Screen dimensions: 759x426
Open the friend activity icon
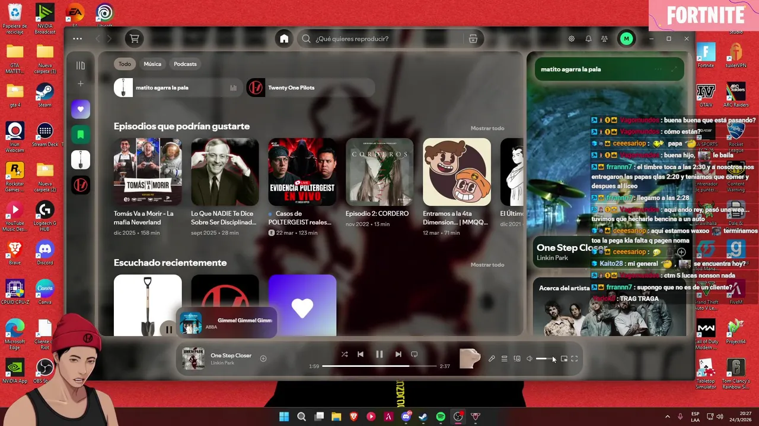pos(604,38)
